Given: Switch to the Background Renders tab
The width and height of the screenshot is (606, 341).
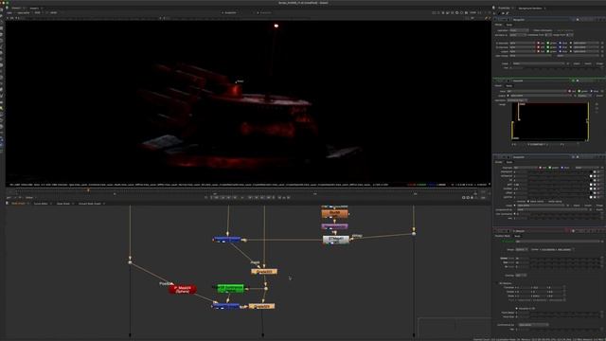Looking at the screenshot, I should (x=530, y=9).
